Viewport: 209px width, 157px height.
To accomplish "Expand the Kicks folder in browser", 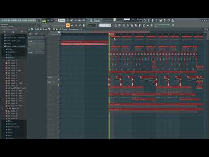I will [9, 121].
